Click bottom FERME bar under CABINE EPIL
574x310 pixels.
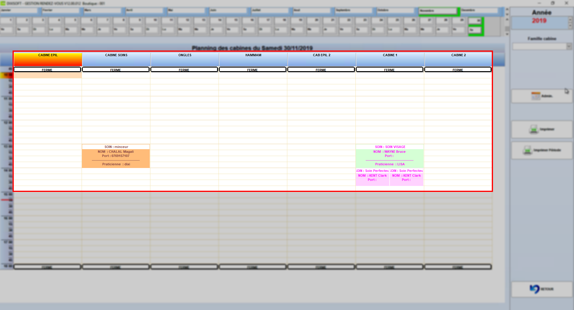[x=47, y=267]
